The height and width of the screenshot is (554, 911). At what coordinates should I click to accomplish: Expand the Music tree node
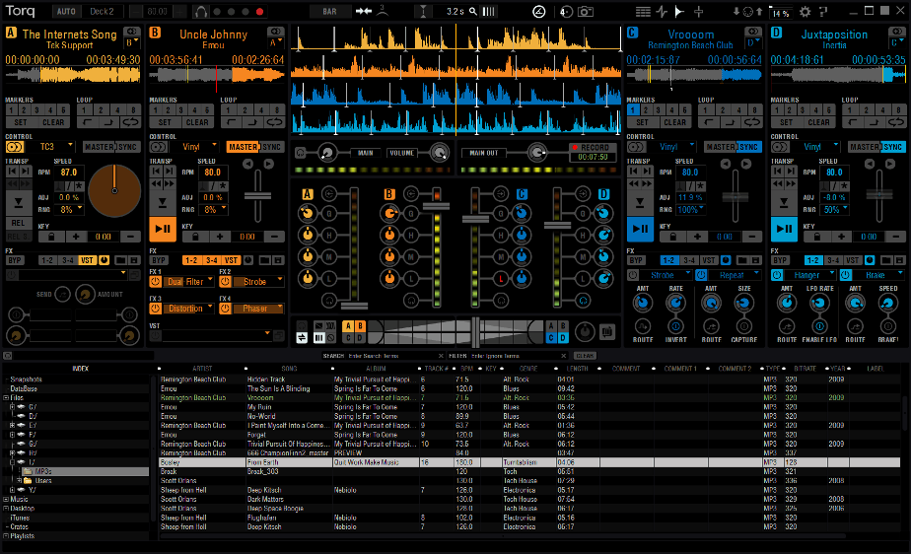point(6,500)
